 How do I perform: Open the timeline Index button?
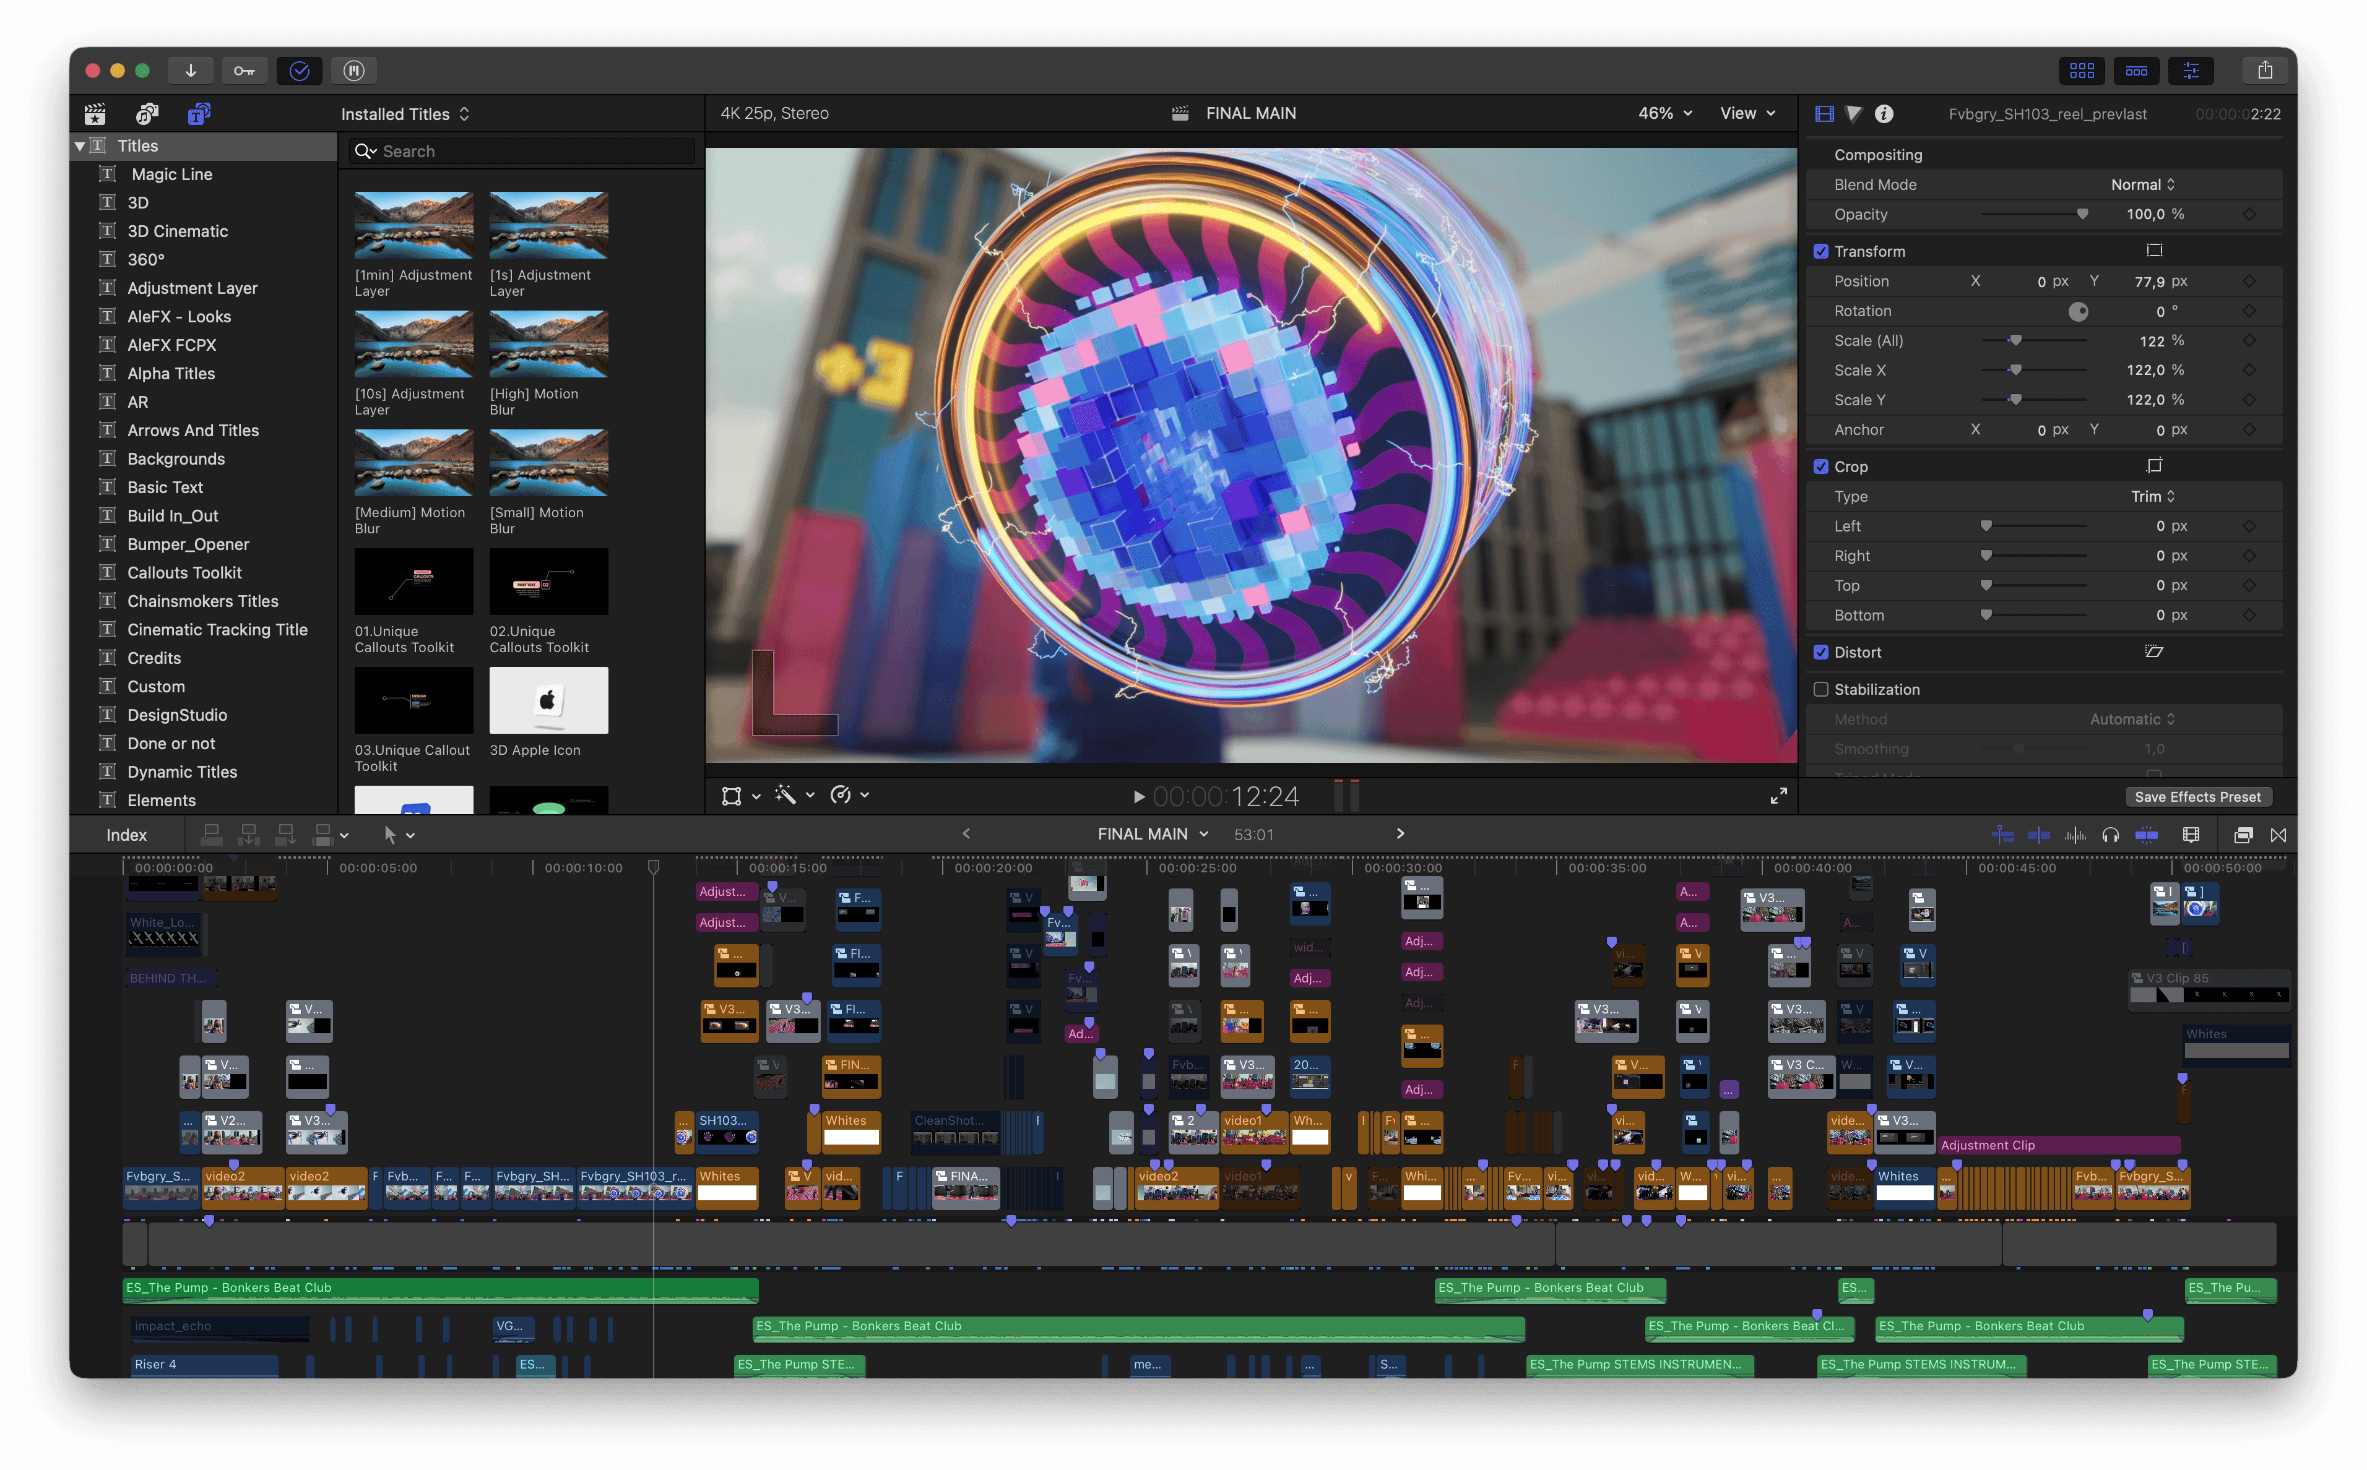tap(126, 834)
